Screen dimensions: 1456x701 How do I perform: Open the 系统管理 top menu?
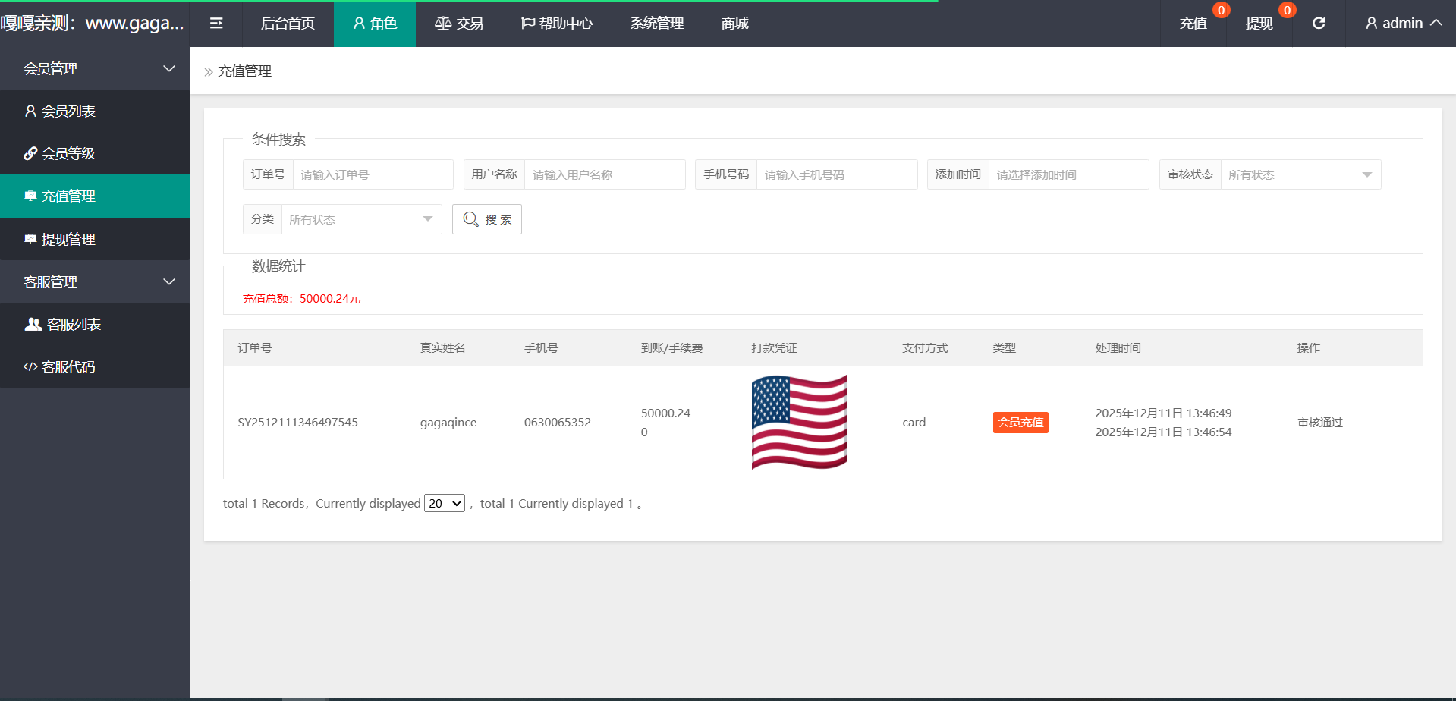point(657,24)
